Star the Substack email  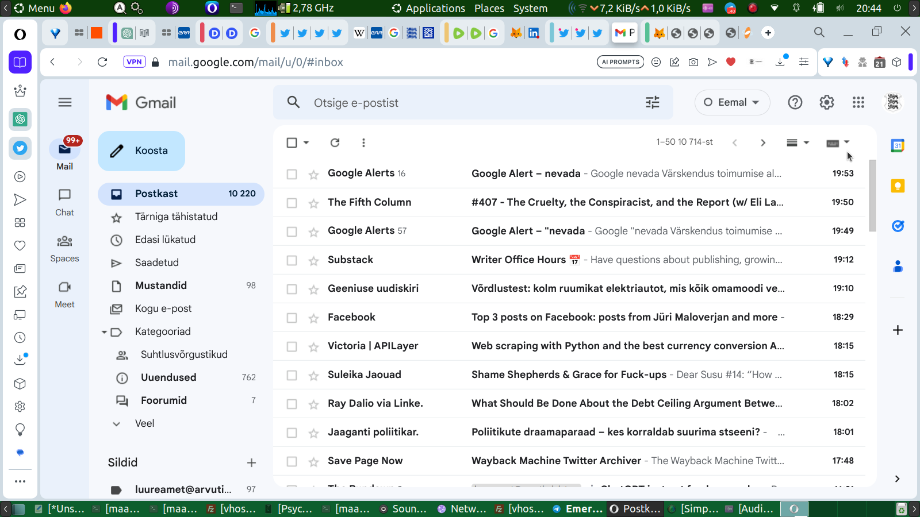pyautogui.click(x=313, y=261)
